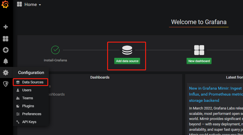Click the 'In March 2022, Grafana Labs' paragraph
Viewport: 243px width, 135px height.
click(216, 121)
